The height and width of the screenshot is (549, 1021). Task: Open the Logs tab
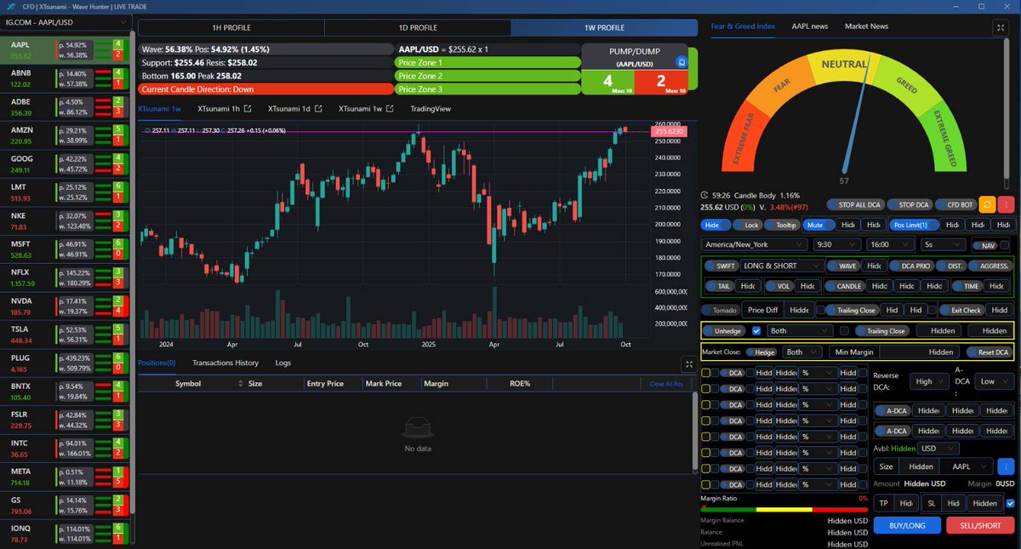click(283, 363)
